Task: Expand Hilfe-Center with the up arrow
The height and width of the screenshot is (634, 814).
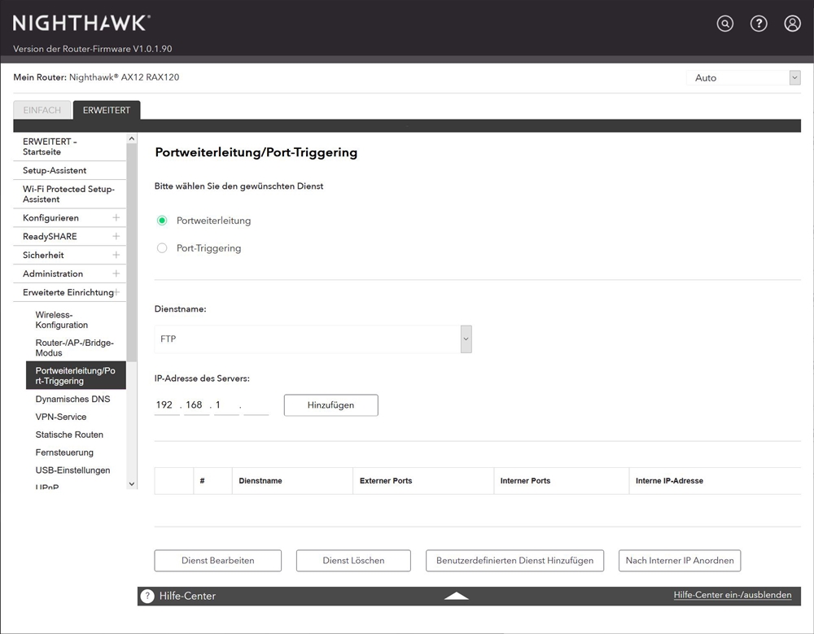Action: pos(457,596)
